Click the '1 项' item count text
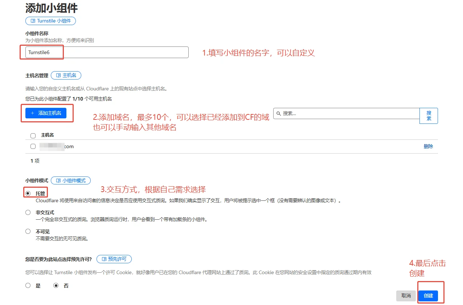463x305 pixels. point(35,160)
